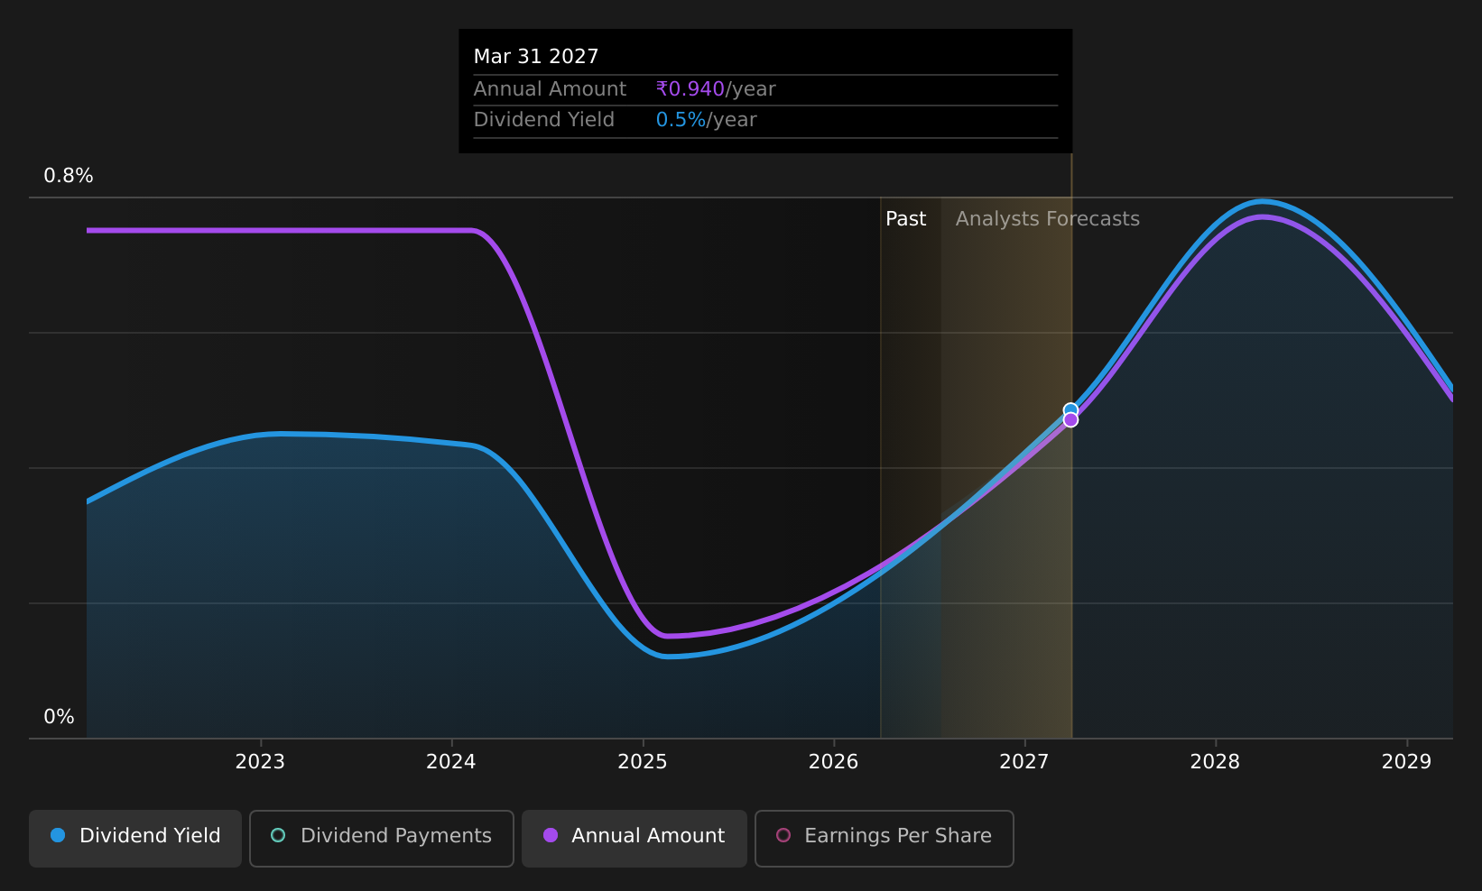Toggle the Dividend Payments series
Screen dimensions: 1482x891
pos(382,838)
